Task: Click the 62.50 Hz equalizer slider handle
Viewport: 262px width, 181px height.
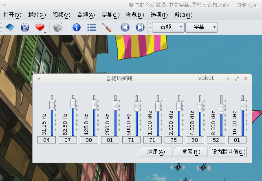Action: click(73, 103)
